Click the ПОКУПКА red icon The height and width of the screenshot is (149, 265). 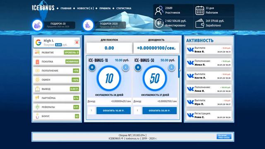coord(37,62)
